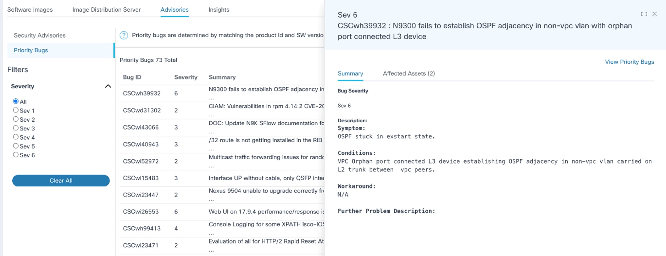The width and height of the screenshot is (666, 256).
Task: Filter bugs by Sev 1
Action: [16, 110]
